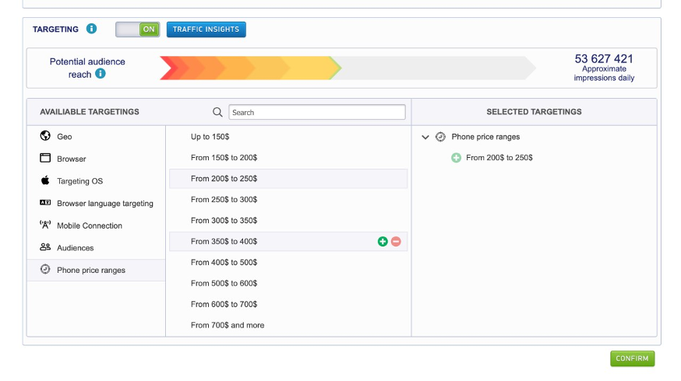
Task: Collapse the selected Phone price ranges group
Action: (x=425, y=137)
